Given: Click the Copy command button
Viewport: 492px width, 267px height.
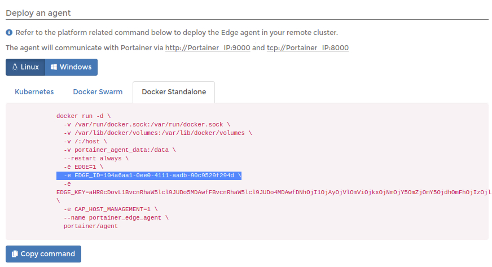Looking at the screenshot, I should click(43, 254).
